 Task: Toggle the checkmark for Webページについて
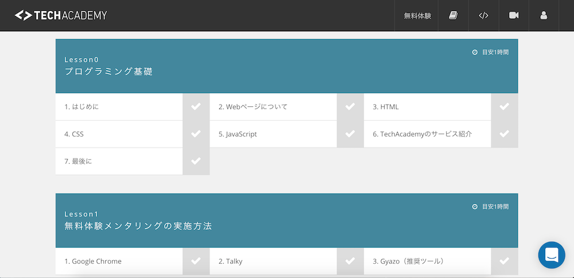point(350,107)
